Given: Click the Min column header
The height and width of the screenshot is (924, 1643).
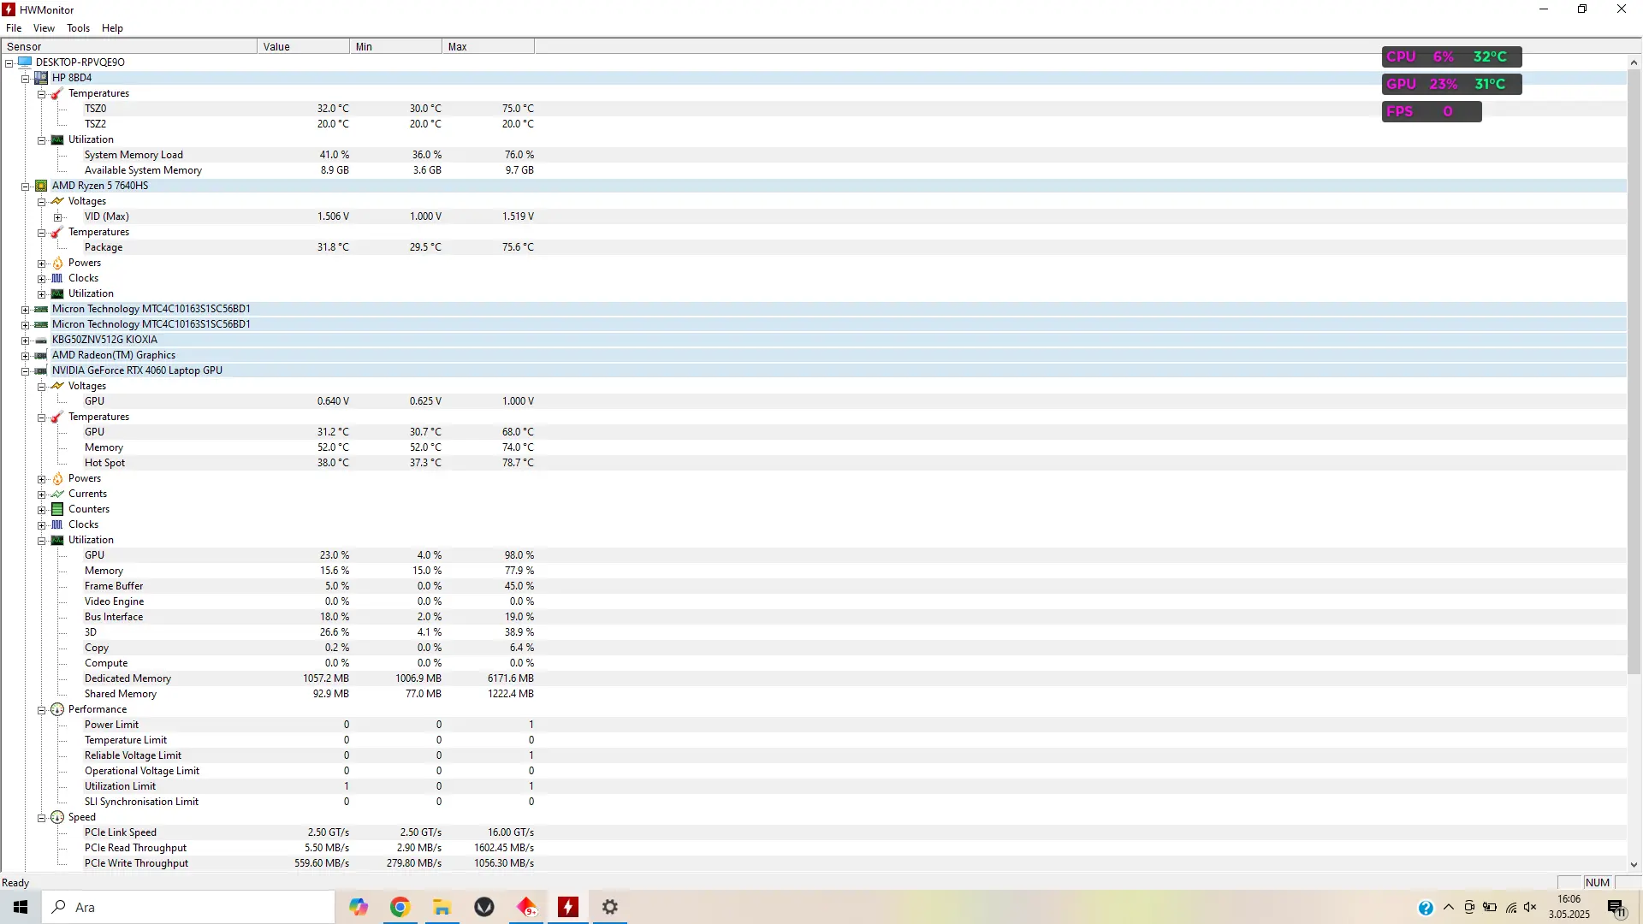Looking at the screenshot, I should click(396, 47).
